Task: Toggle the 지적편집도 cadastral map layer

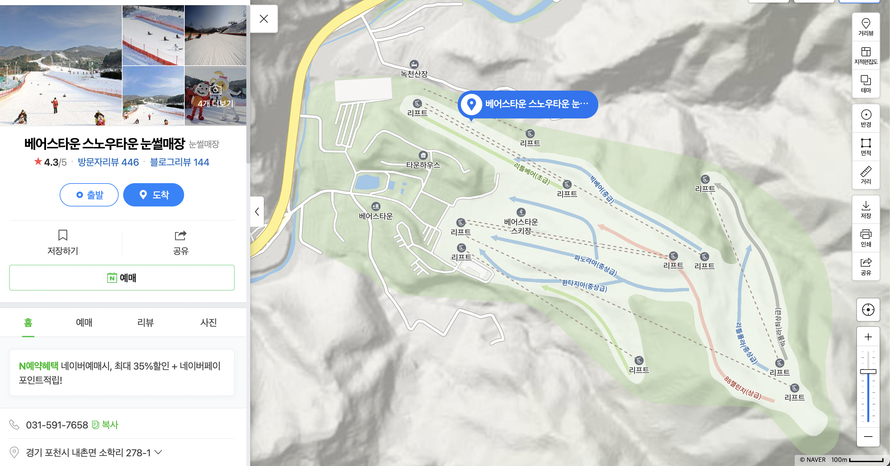Action: click(x=865, y=56)
